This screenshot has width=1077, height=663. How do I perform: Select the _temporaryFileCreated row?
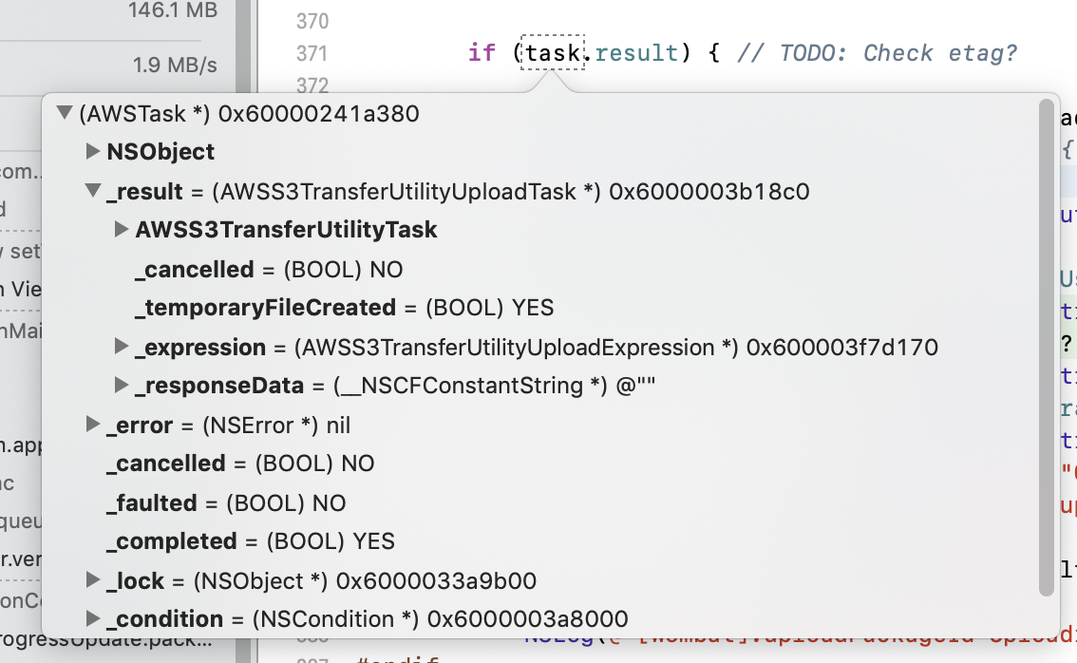[285, 308]
